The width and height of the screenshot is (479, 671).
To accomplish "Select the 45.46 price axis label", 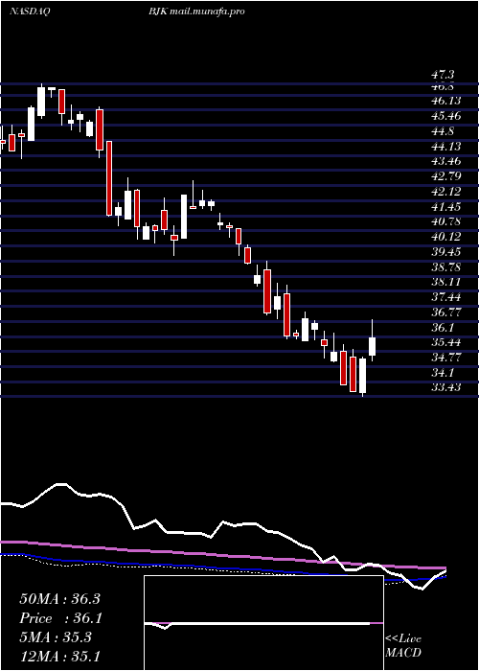I will (x=445, y=116).
